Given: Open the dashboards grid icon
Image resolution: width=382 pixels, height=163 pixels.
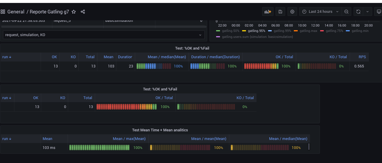Looking at the screenshot, I should click(x=3, y=12).
